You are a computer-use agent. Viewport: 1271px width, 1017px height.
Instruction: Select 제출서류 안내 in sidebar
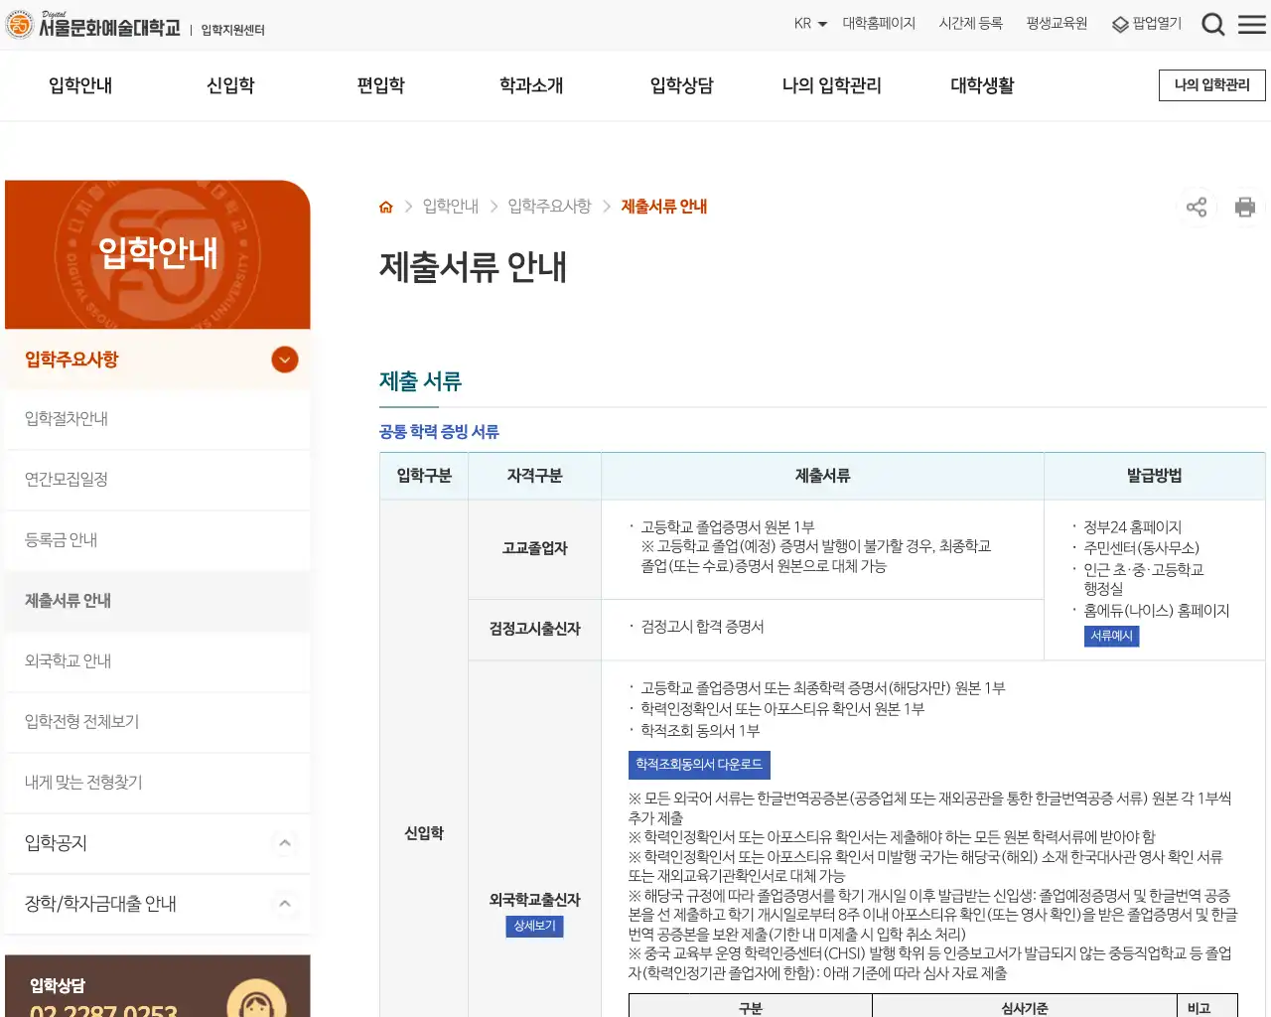pos(157,601)
